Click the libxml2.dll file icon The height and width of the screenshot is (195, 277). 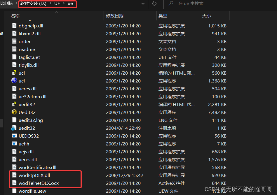14,34
